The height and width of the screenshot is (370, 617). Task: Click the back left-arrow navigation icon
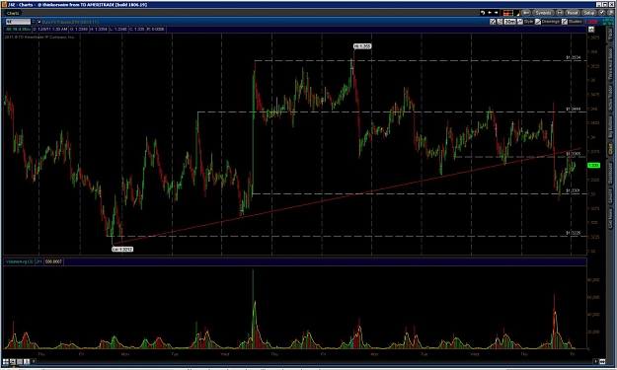coord(490,13)
